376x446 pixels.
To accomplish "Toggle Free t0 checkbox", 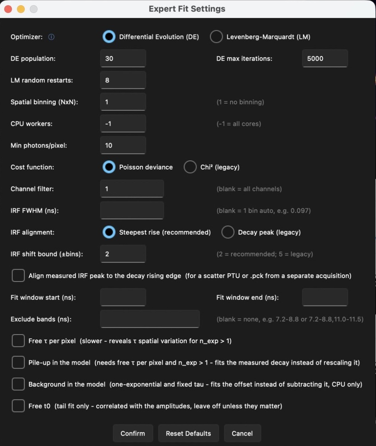I will point(18,406).
